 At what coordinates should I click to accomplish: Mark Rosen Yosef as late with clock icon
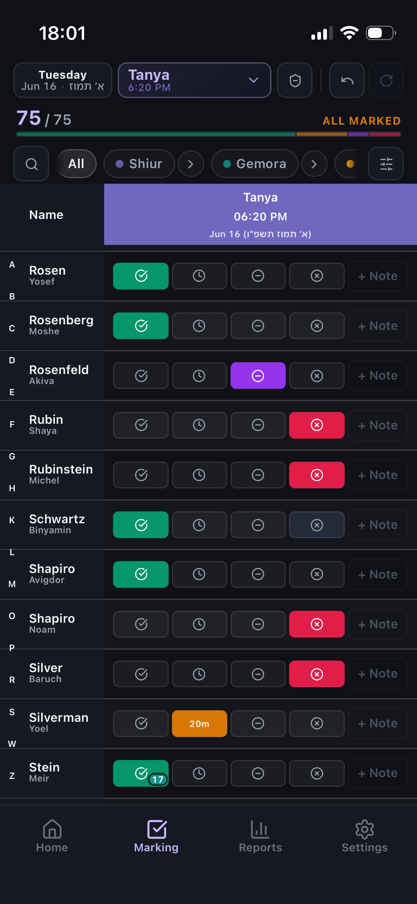(199, 276)
